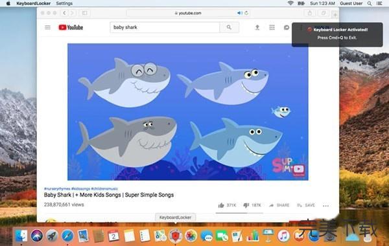389x246 pixels.
Task: Toggle the Safari sidebar button
Action: click(84, 13)
